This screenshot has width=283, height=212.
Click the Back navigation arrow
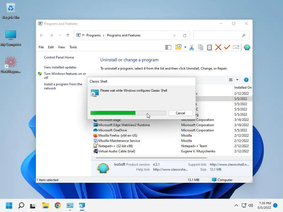(42, 35)
